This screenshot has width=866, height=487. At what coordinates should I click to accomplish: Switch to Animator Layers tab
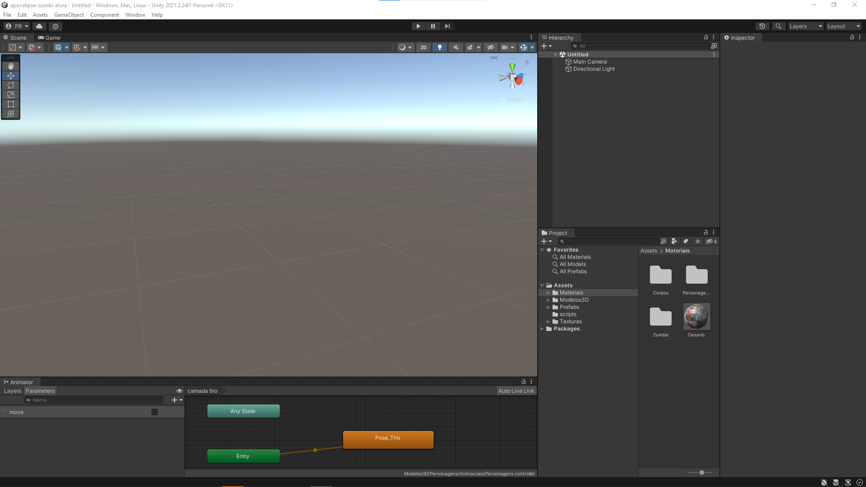(13, 391)
